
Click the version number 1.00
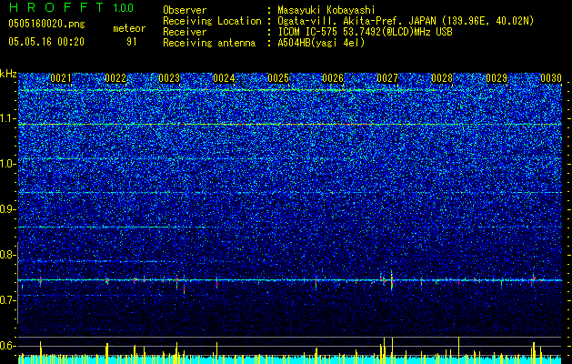point(123,7)
